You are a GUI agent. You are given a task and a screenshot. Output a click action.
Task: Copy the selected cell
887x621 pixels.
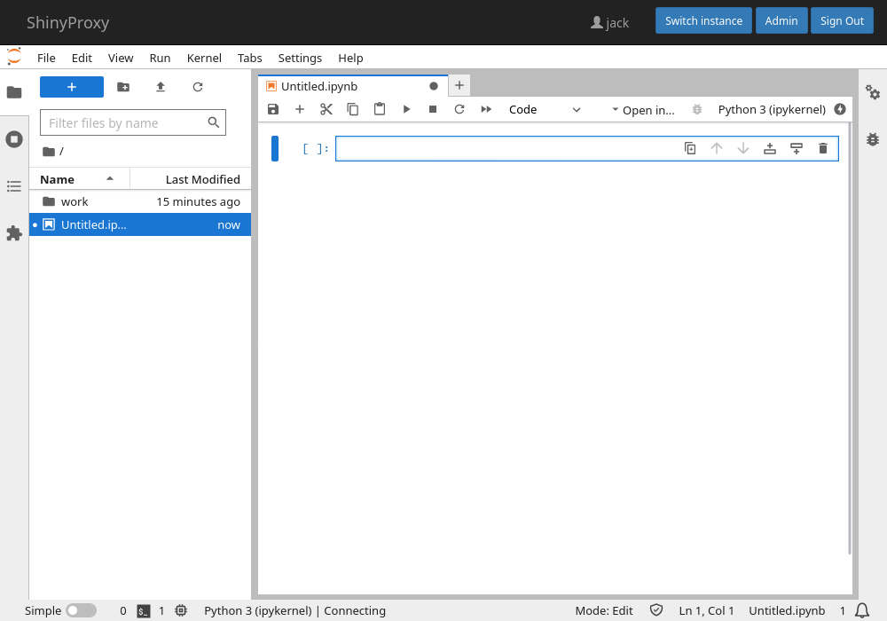coord(353,109)
